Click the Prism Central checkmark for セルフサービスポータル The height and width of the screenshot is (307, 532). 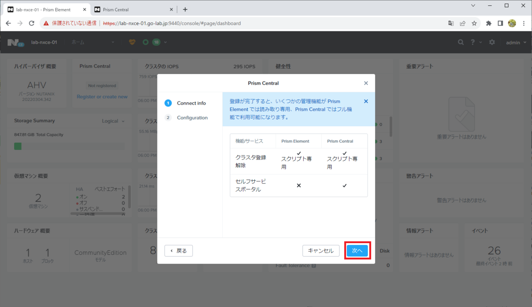point(344,186)
